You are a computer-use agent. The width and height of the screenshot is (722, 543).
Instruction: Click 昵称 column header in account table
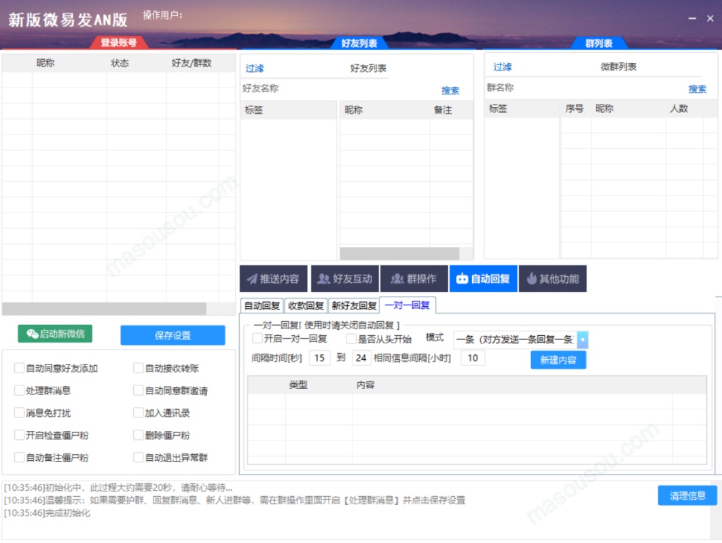point(45,63)
